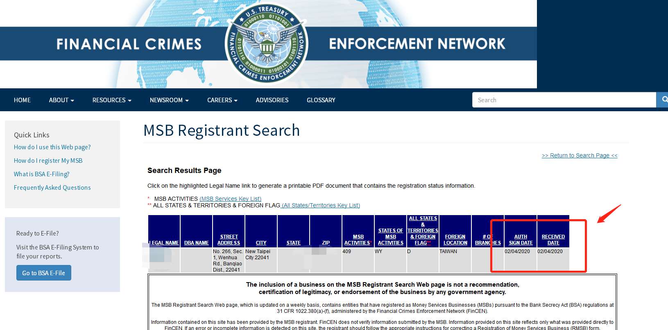Screen dimensions: 668x330
Task: Open 'How do I use this Web page?' link
Action: pos(52,147)
